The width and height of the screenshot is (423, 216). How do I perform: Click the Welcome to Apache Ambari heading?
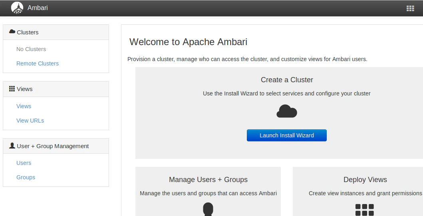[188, 42]
